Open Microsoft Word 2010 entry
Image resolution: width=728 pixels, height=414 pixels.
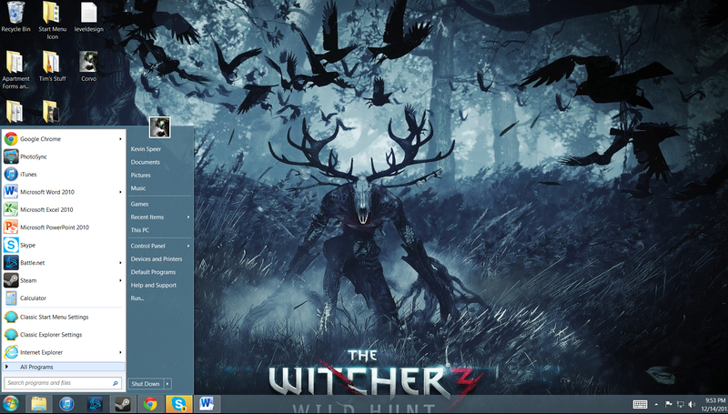[x=64, y=192]
